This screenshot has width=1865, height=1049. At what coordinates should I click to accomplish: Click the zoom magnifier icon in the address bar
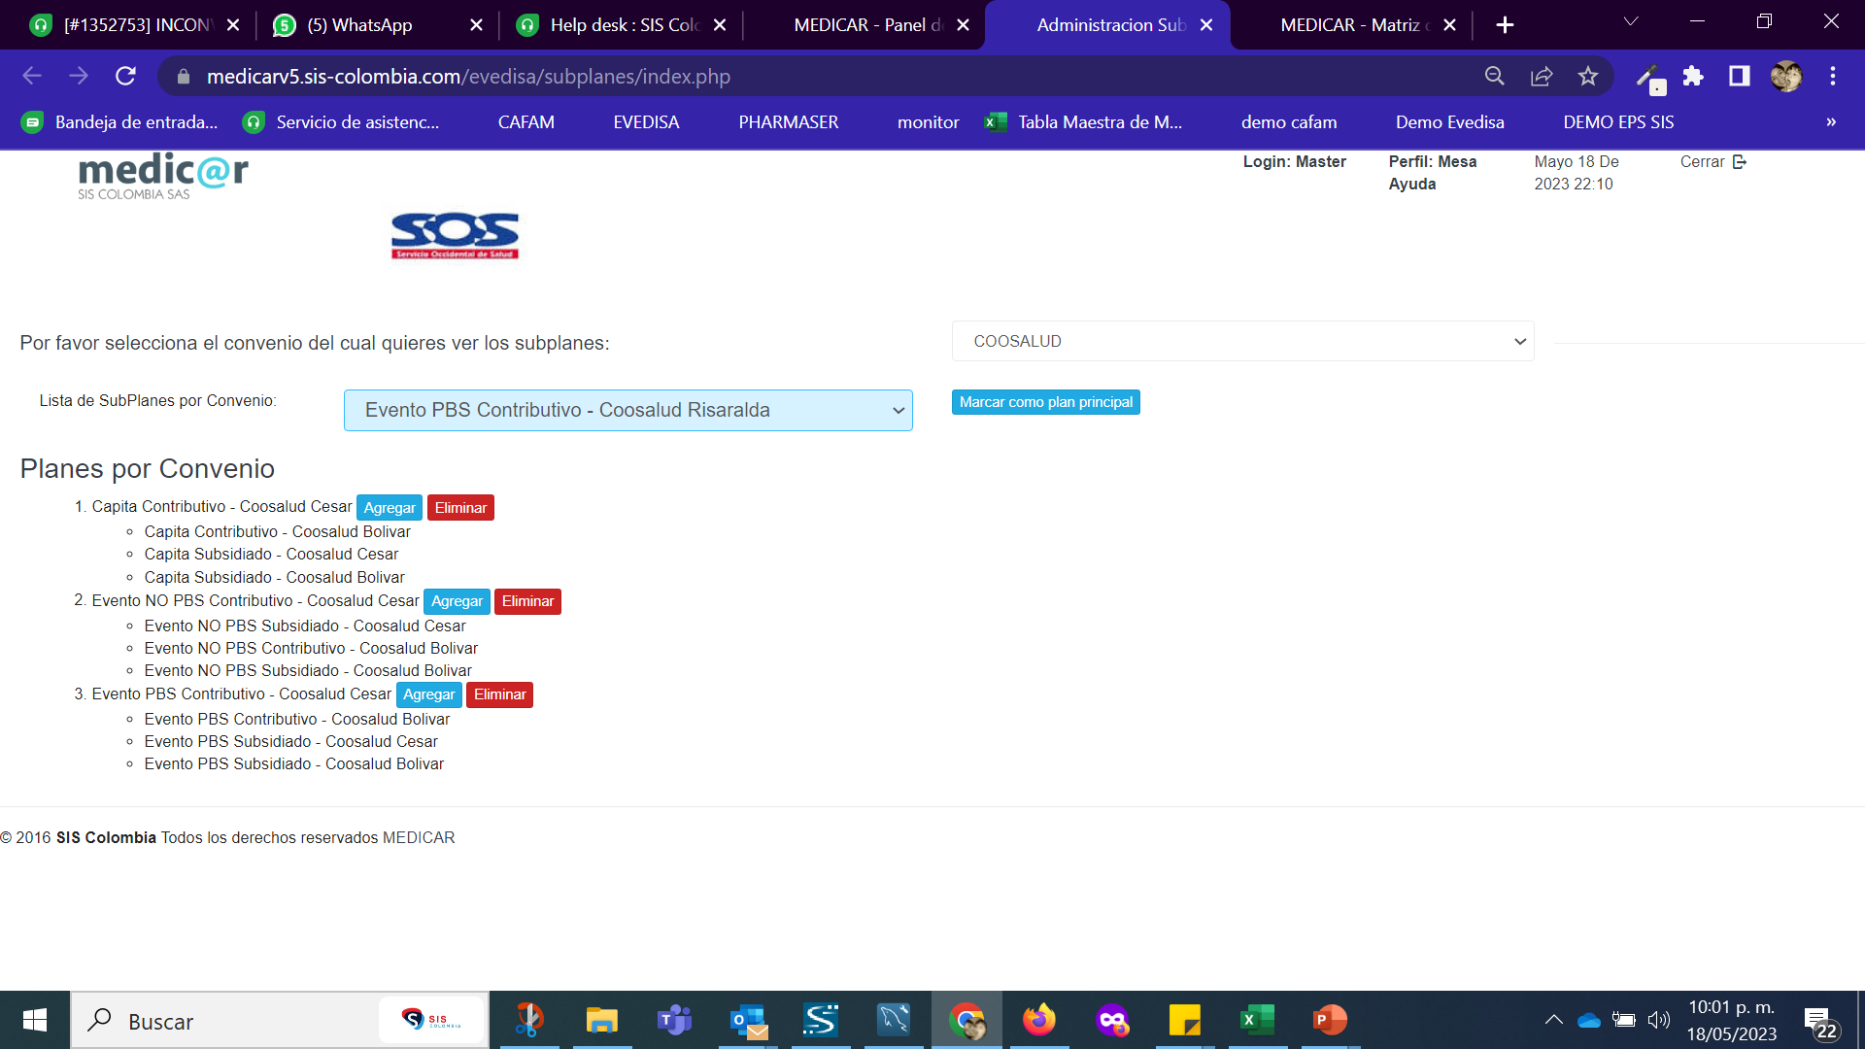coord(1494,76)
